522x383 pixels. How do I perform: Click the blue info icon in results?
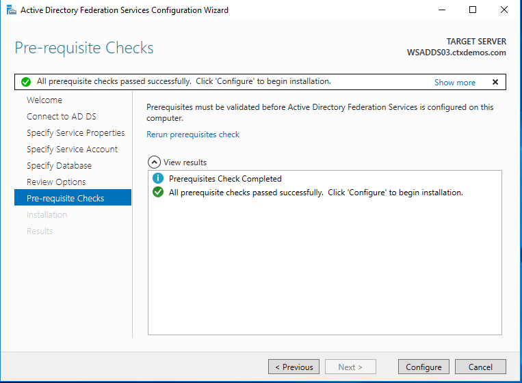coord(158,179)
